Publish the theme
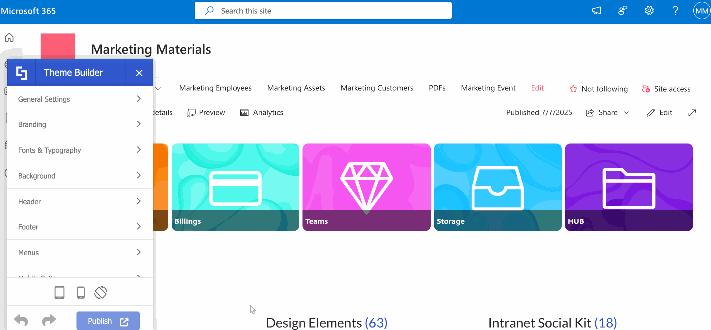711x330 pixels. point(108,321)
